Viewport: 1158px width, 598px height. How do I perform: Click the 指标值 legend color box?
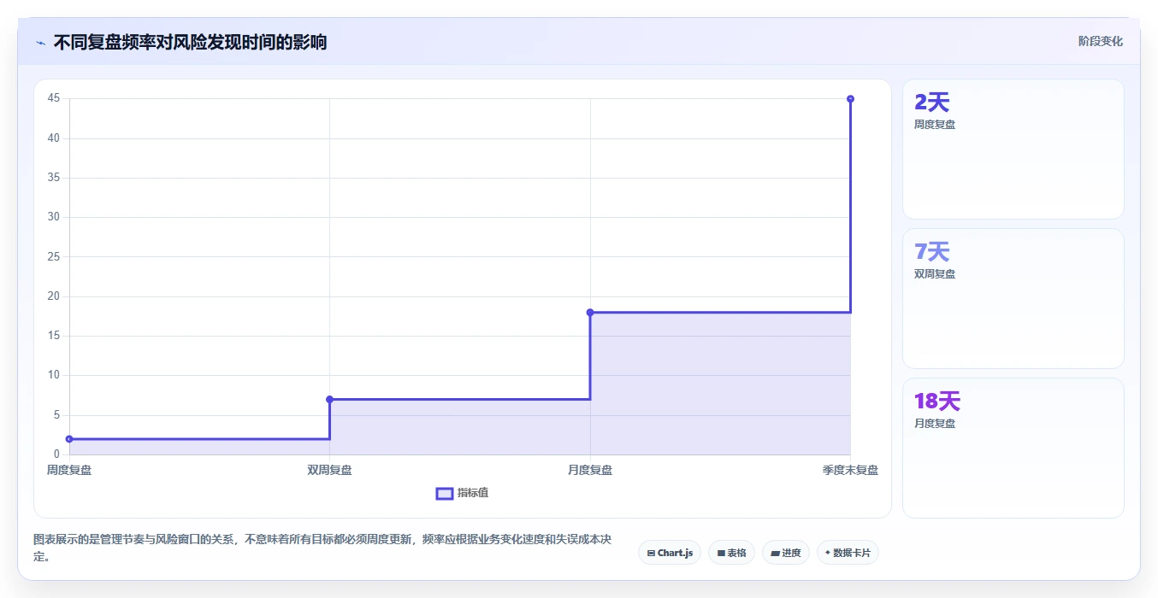pyautogui.click(x=445, y=493)
